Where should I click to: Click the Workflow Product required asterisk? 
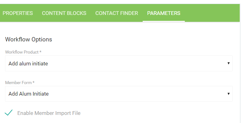[40, 52]
